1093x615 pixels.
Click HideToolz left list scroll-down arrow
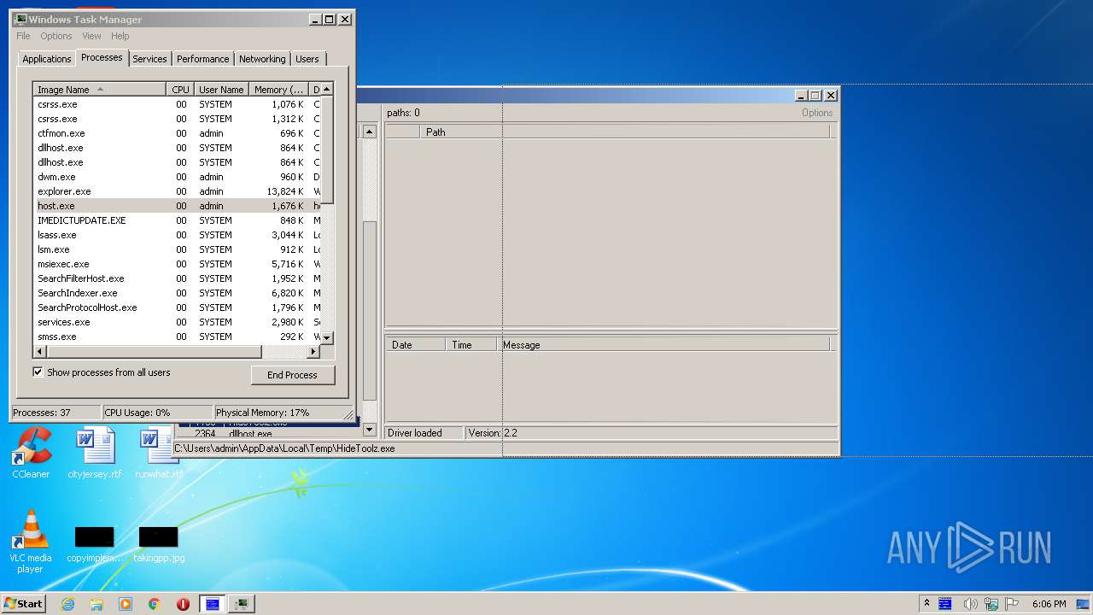pyautogui.click(x=369, y=430)
